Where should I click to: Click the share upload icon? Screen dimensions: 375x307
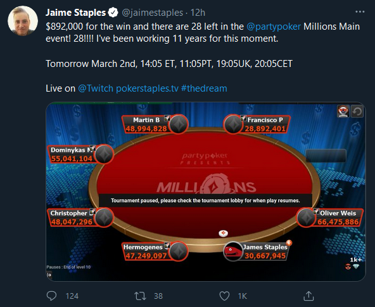click(x=308, y=296)
